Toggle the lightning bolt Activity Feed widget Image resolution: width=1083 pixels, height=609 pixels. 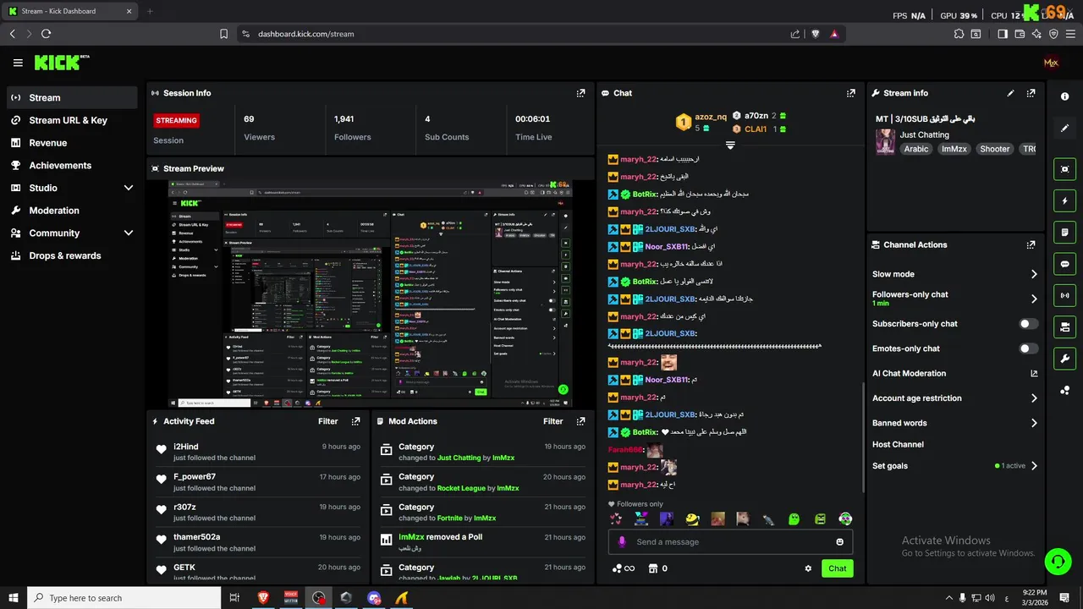1065,200
